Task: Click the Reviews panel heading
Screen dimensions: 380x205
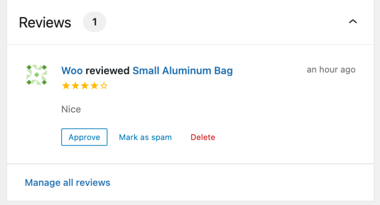Action: [x=45, y=22]
